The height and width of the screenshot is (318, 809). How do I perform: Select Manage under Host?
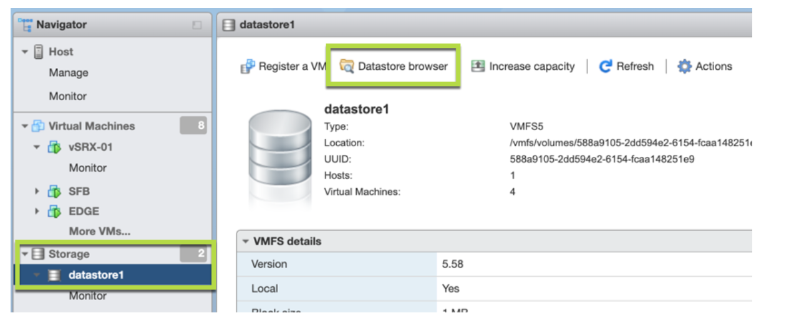pyautogui.click(x=69, y=73)
